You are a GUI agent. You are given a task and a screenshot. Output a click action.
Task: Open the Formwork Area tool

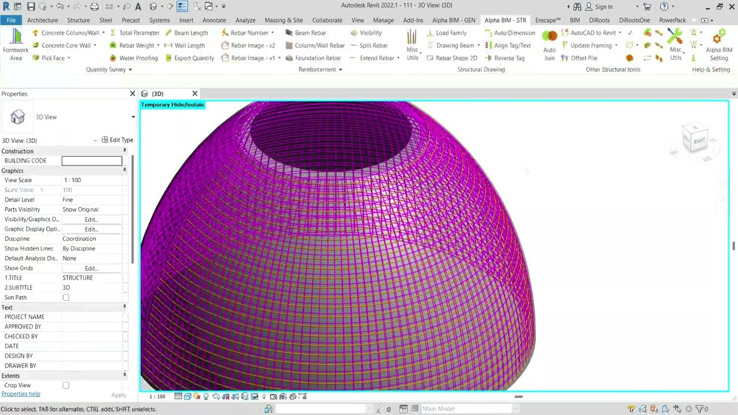16,45
